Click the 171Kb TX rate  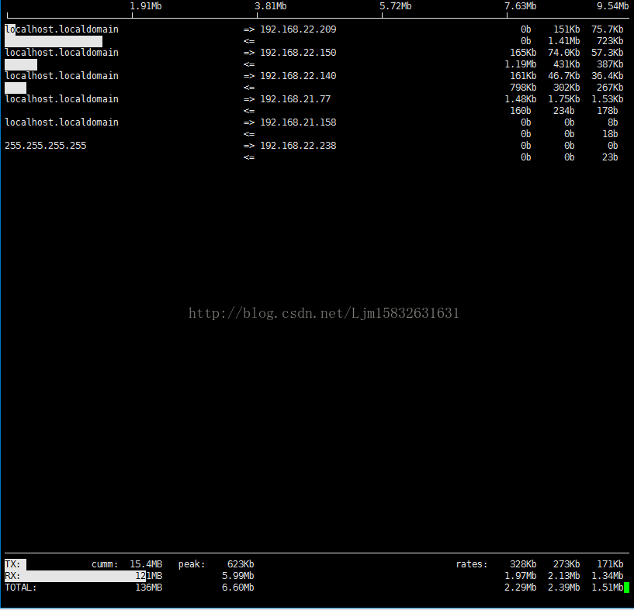pos(610,564)
